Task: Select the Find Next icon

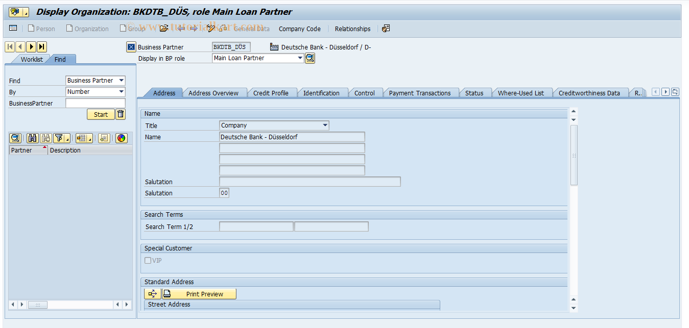Action: click(x=46, y=138)
